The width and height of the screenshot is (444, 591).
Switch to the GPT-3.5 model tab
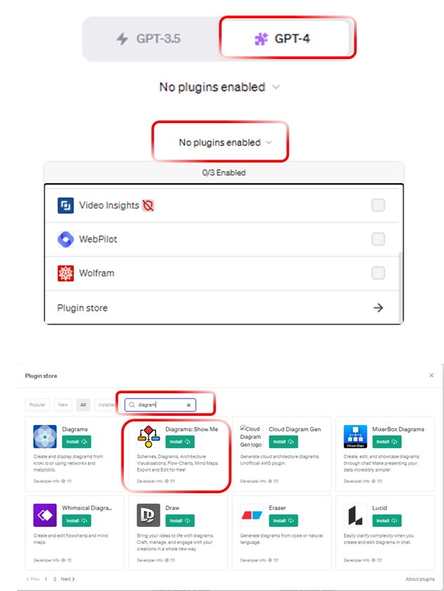[148, 39]
